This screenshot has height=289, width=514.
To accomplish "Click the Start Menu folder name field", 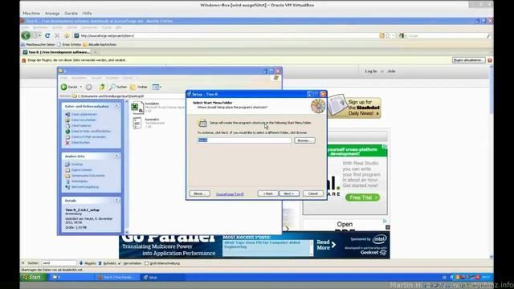I will point(244,140).
